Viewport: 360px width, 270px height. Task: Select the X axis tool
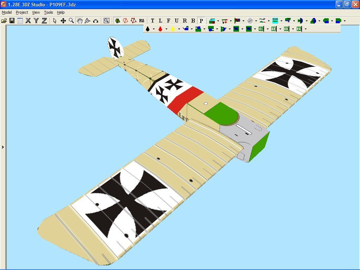(28, 21)
